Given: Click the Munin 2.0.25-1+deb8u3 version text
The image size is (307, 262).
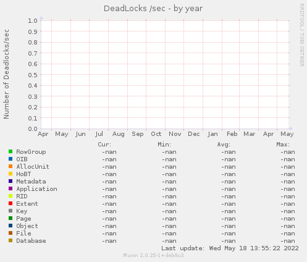Looking at the screenshot, I should 153,255.
